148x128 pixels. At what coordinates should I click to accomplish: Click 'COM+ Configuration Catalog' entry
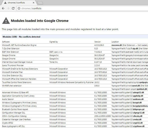(x=14, y=116)
